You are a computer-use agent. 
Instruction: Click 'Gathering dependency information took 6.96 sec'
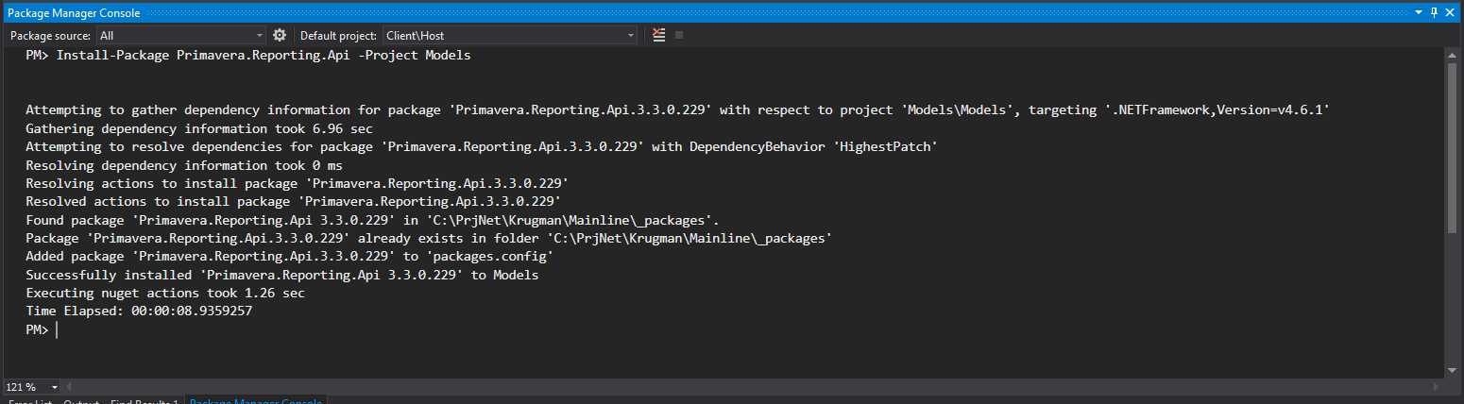pyautogui.click(x=199, y=128)
